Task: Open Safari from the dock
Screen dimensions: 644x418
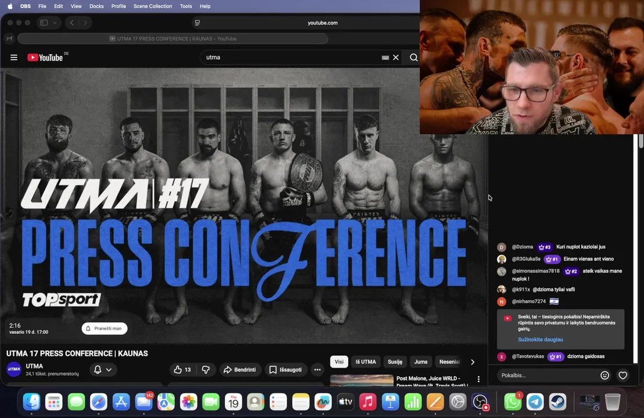Action: point(99,402)
